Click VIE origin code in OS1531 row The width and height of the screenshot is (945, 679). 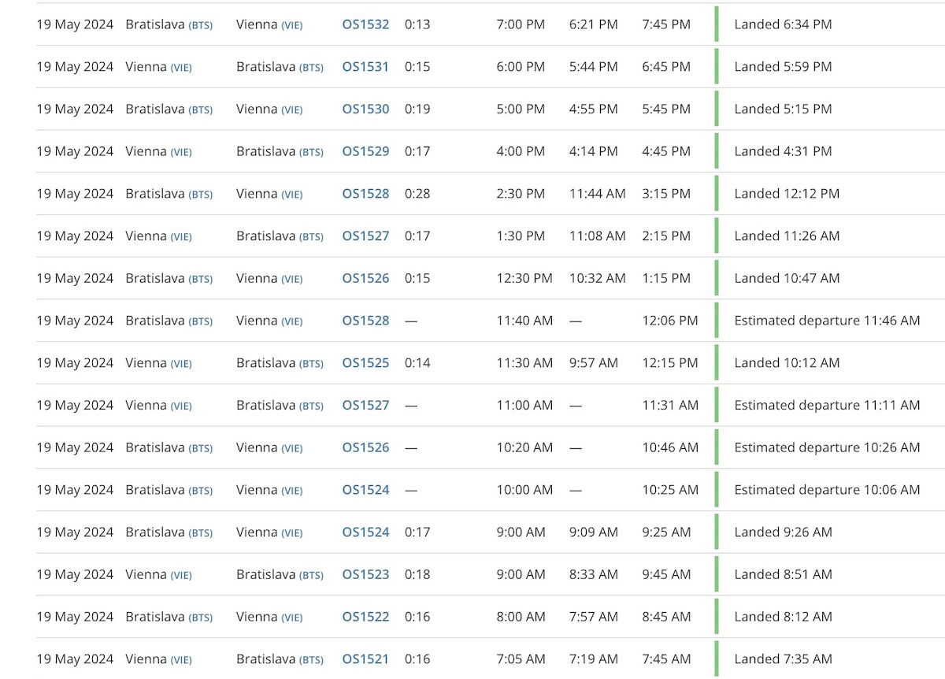pyautogui.click(x=181, y=68)
